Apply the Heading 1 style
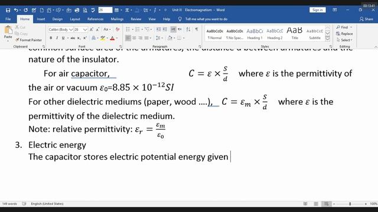Image resolution: width=378 pixels, height=212 pixels. (255, 34)
